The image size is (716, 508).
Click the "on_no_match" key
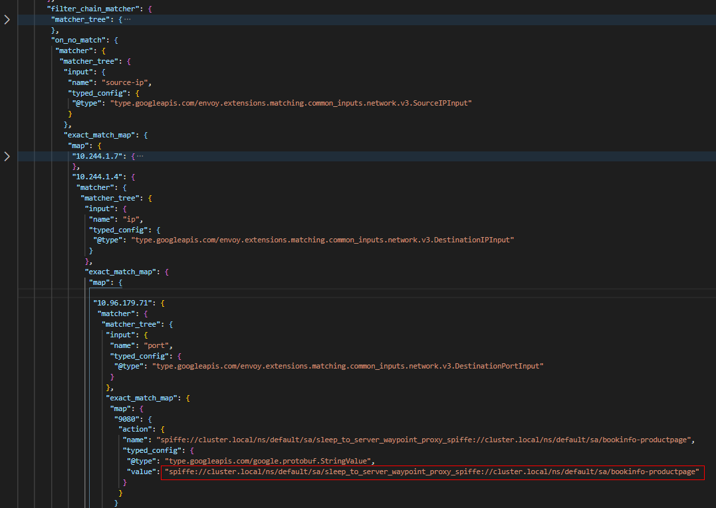coord(78,40)
